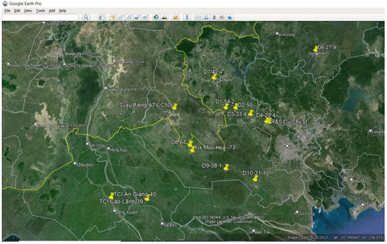Click inside the search input field
The height and width of the screenshot is (244, 387).
[x=40, y=17]
